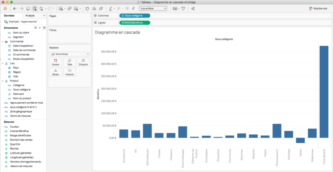Collapse the Produit hierarchy
The height and width of the screenshot is (172, 333).
(x=2, y=81)
